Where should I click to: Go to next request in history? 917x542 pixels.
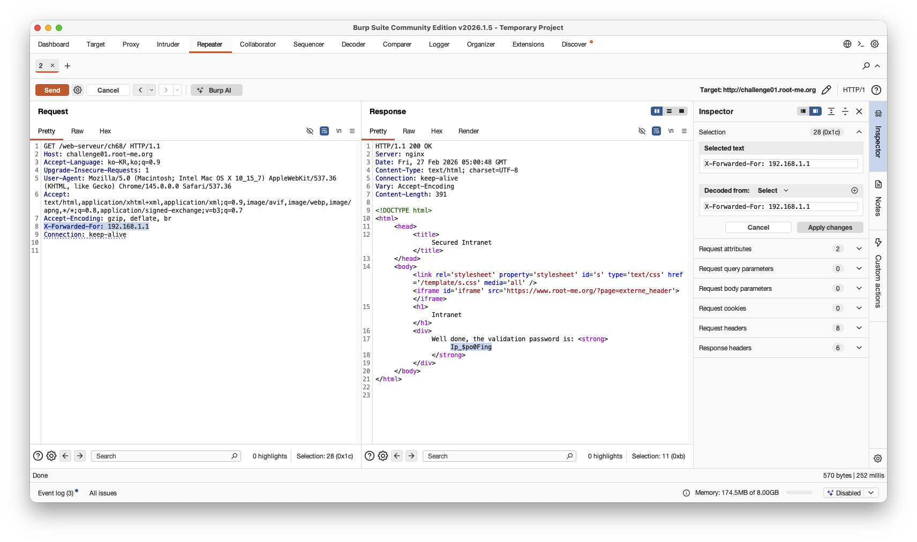pos(166,90)
